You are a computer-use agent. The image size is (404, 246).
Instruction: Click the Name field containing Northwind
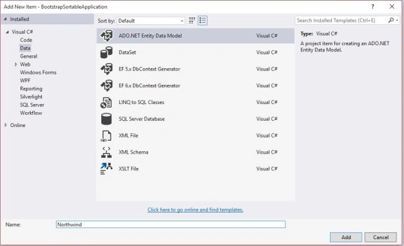click(170, 224)
